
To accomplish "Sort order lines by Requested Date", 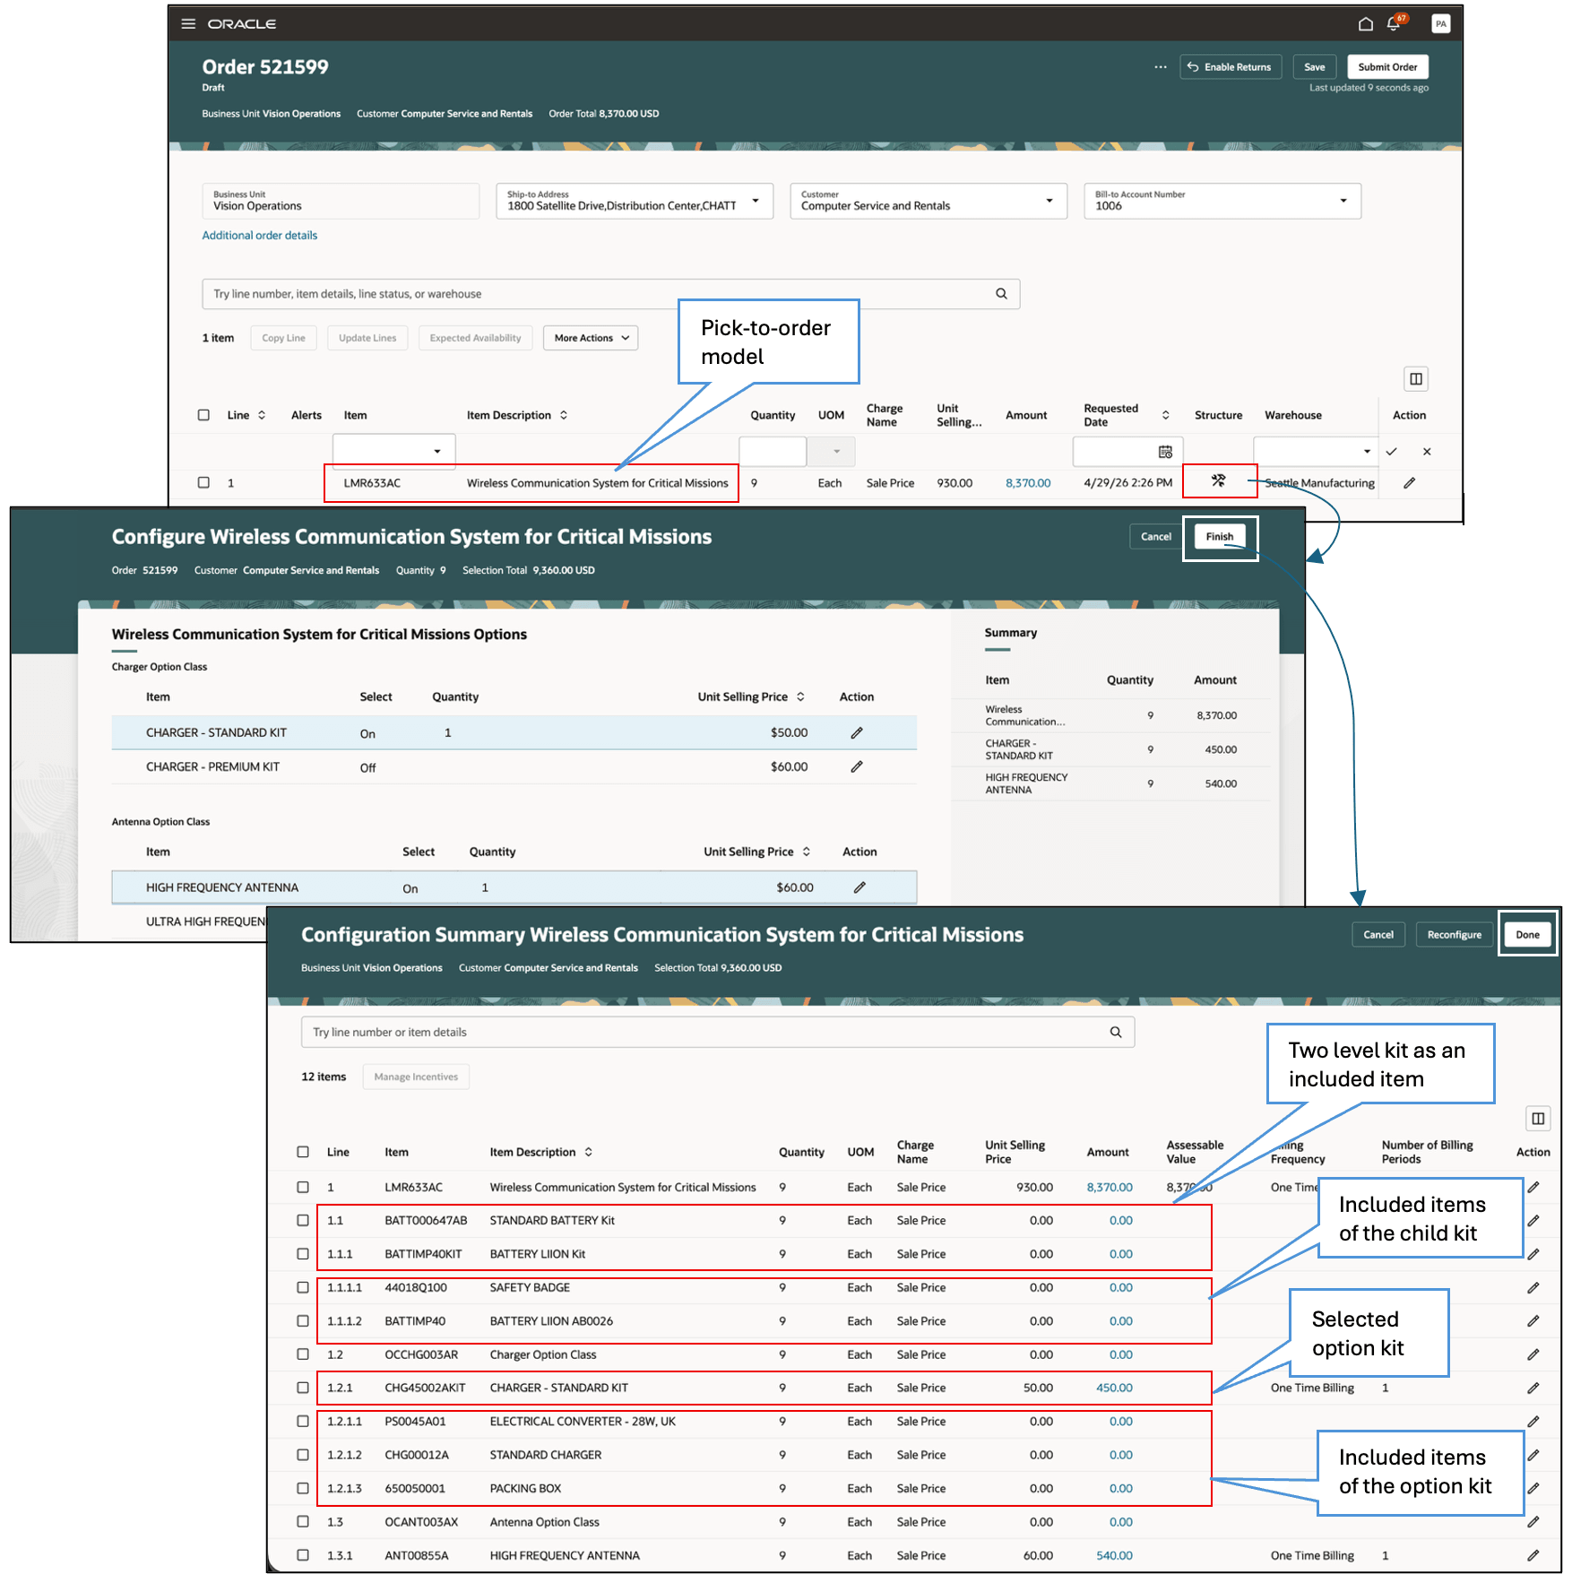I will point(1165,415).
